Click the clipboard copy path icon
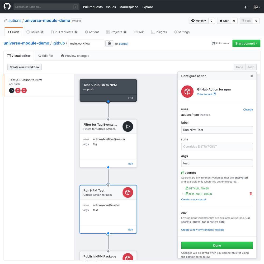This screenshot has width=264, height=264. 109,43
